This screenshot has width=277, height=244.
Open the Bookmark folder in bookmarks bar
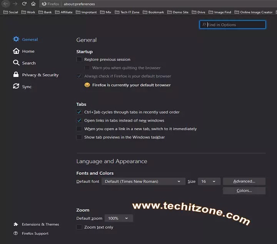(x=153, y=12)
